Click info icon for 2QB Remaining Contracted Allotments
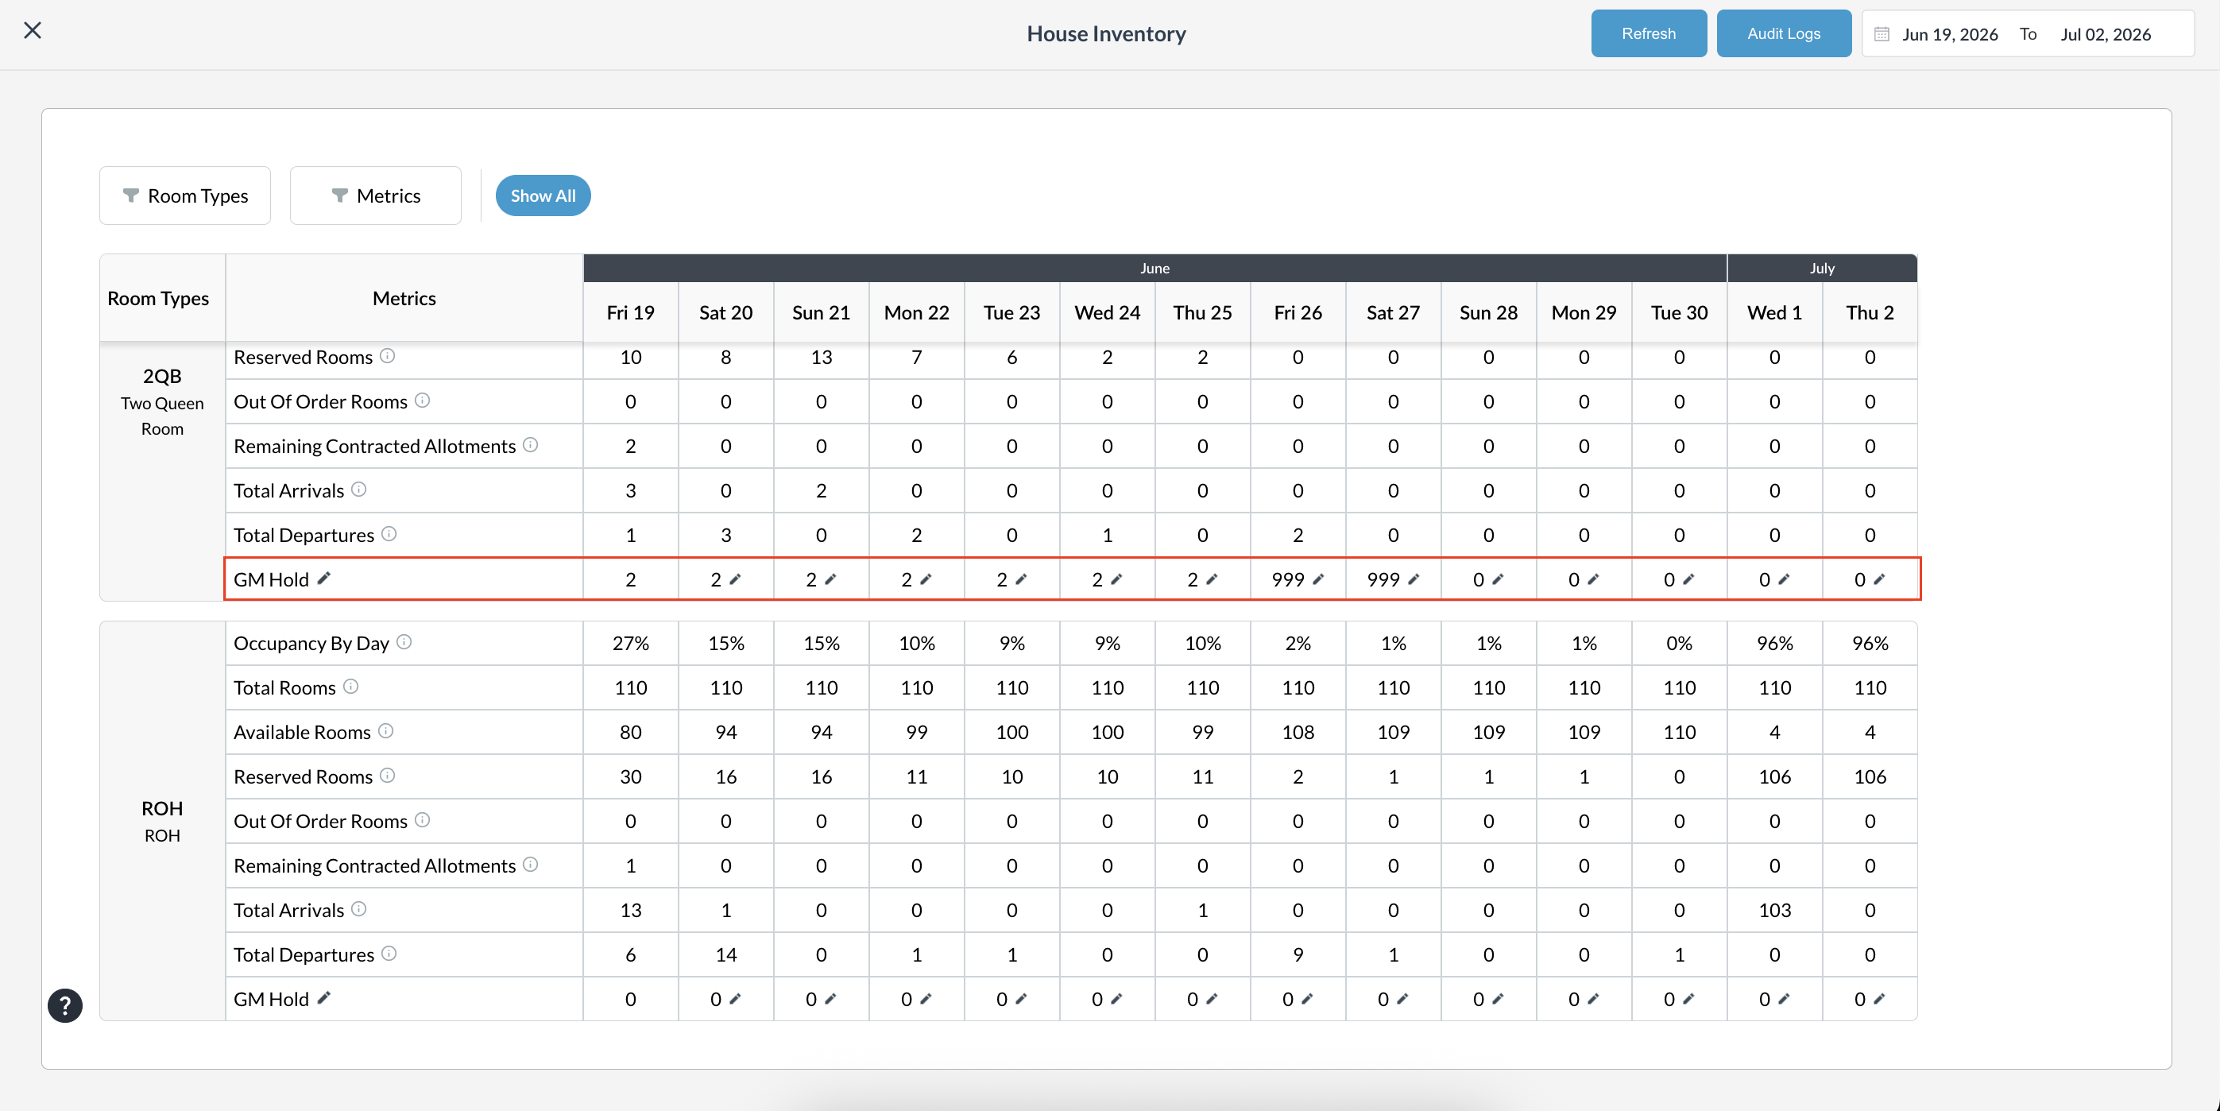Viewport: 2220px width, 1111px height. 531,445
